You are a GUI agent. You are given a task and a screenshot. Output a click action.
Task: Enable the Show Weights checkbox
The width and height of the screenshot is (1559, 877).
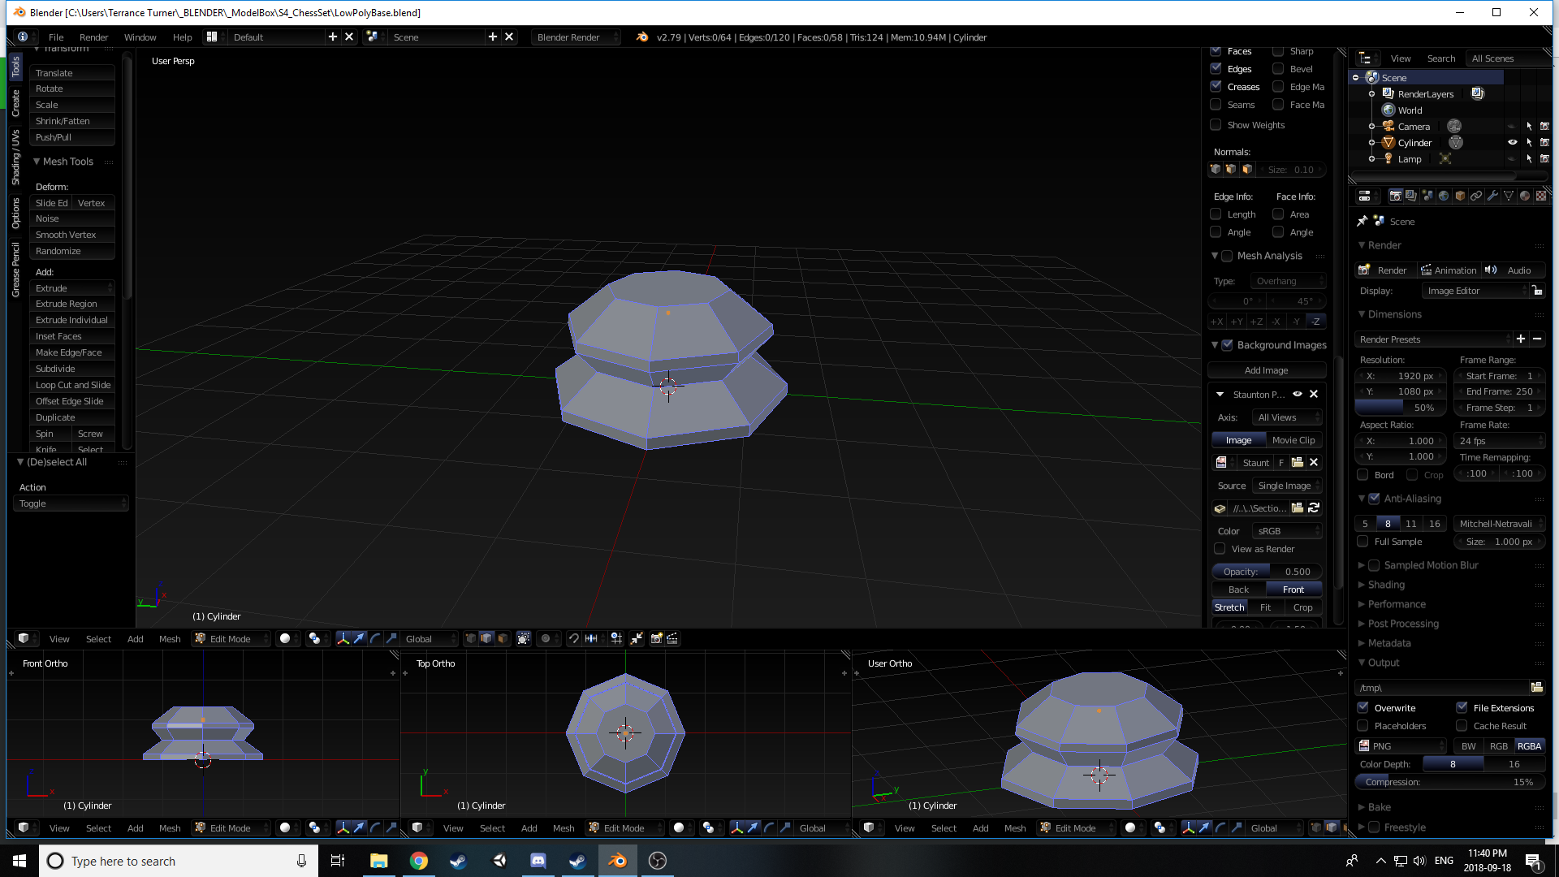tap(1216, 124)
